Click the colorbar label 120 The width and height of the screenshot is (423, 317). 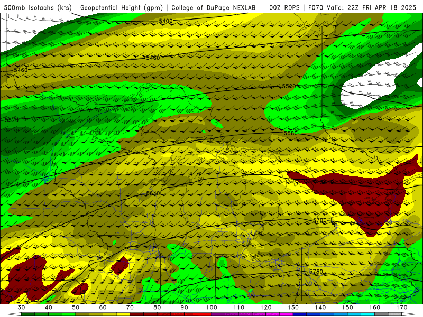click(266, 307)
